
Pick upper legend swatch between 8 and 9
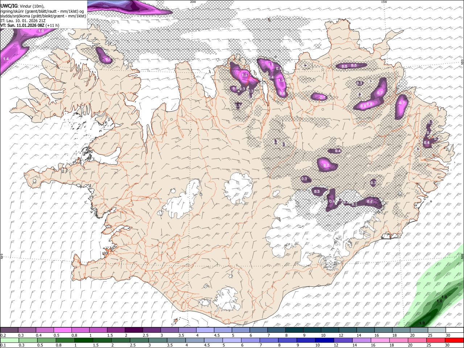pos(294,330)
